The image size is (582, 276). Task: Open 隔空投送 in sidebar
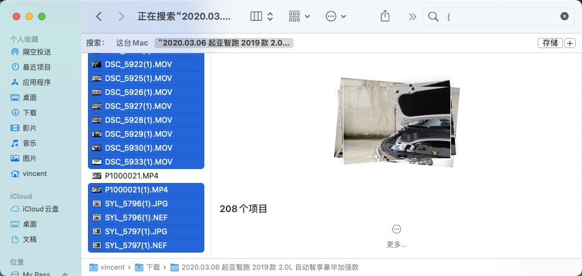point(31,52)
